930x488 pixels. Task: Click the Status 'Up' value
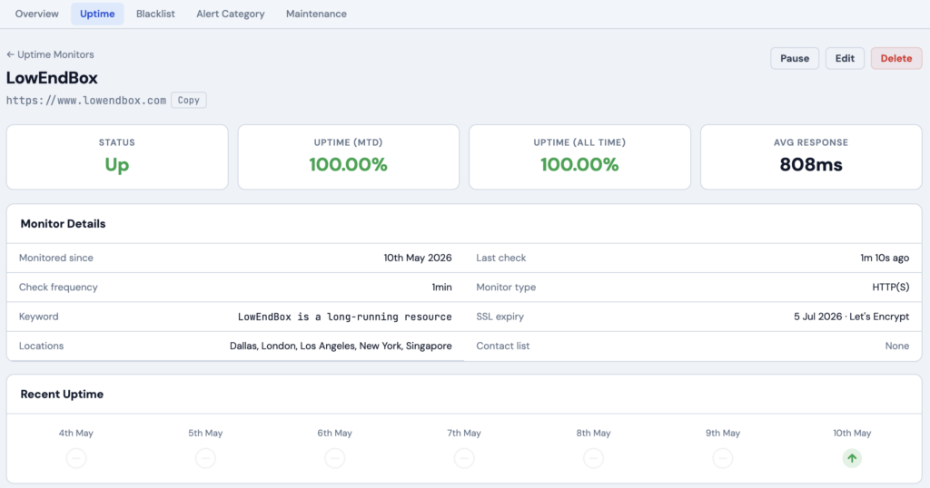coord(117,165)
